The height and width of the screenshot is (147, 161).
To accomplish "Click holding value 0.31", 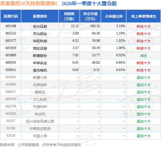I will 97,70.
